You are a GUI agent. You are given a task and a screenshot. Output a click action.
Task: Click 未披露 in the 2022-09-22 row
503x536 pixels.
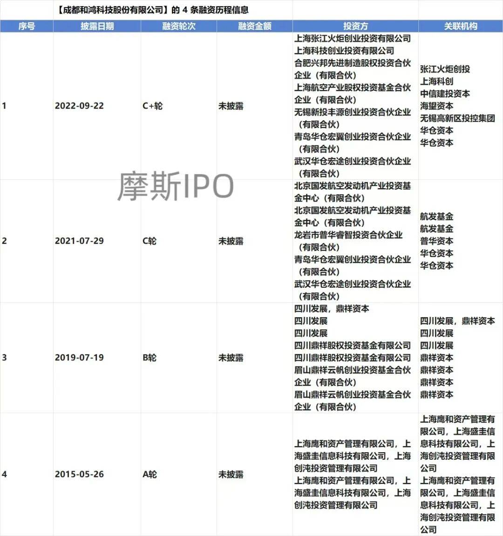(231, 106)
